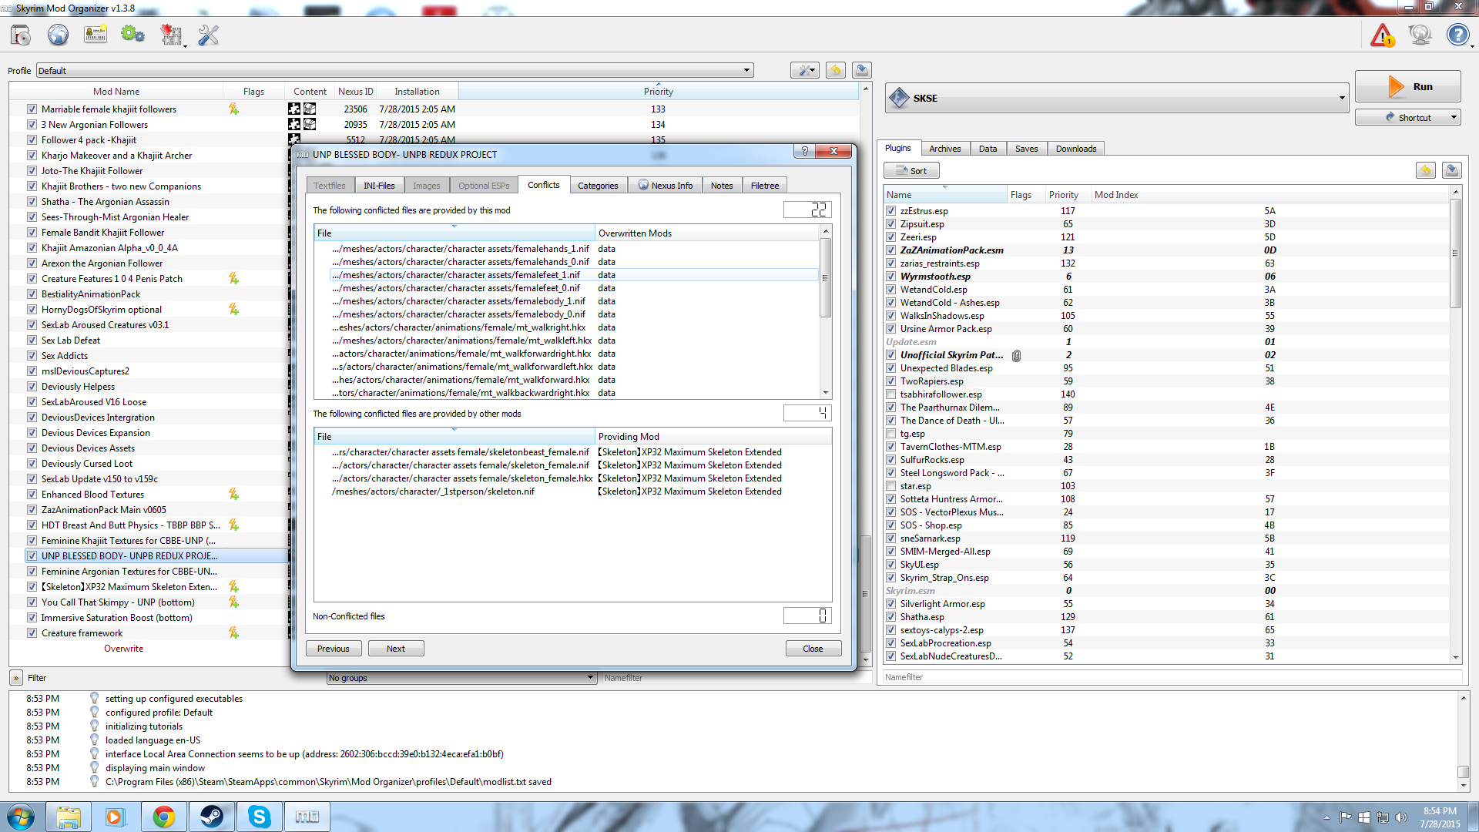The width and height of the screenshot is (1479, 832).
Task: Click the Next button in the dialog
Action: 395,649
